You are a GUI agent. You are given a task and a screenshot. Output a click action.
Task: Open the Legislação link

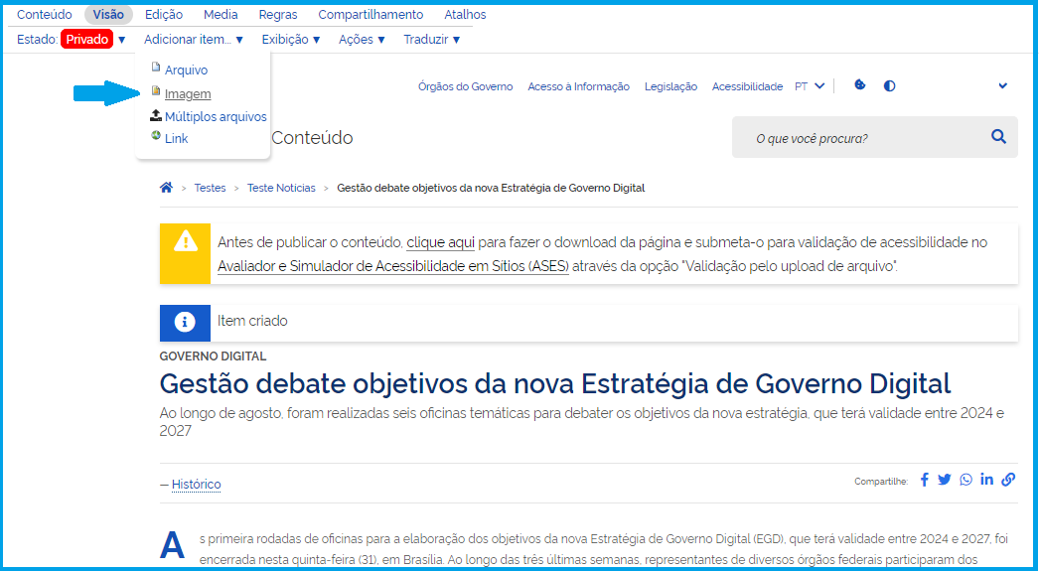(x=670, y=86)
